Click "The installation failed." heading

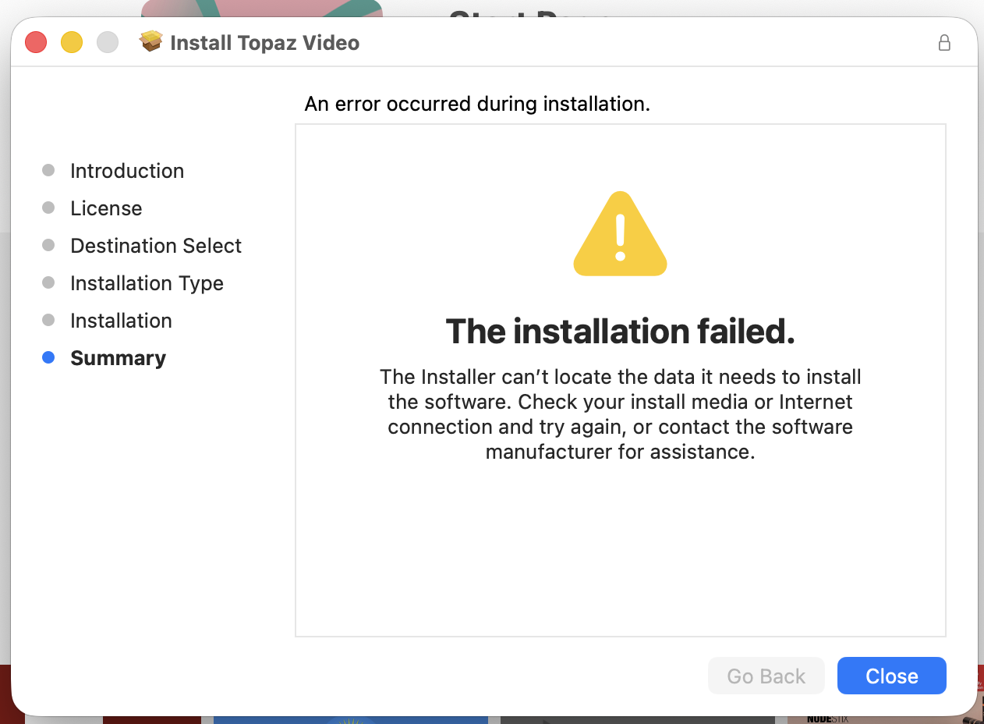coord(620,332)
